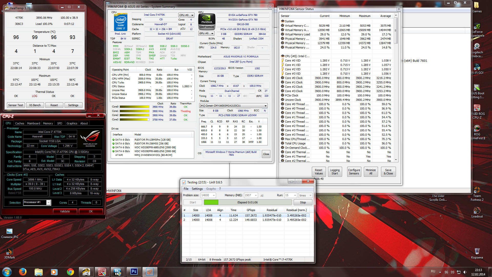492x277 pixels.
Task: Click the RealTemp taskbar icon
Action: (86, 272)
